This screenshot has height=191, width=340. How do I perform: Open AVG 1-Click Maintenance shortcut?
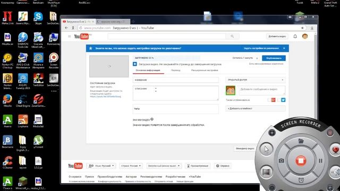coord(23,60)
